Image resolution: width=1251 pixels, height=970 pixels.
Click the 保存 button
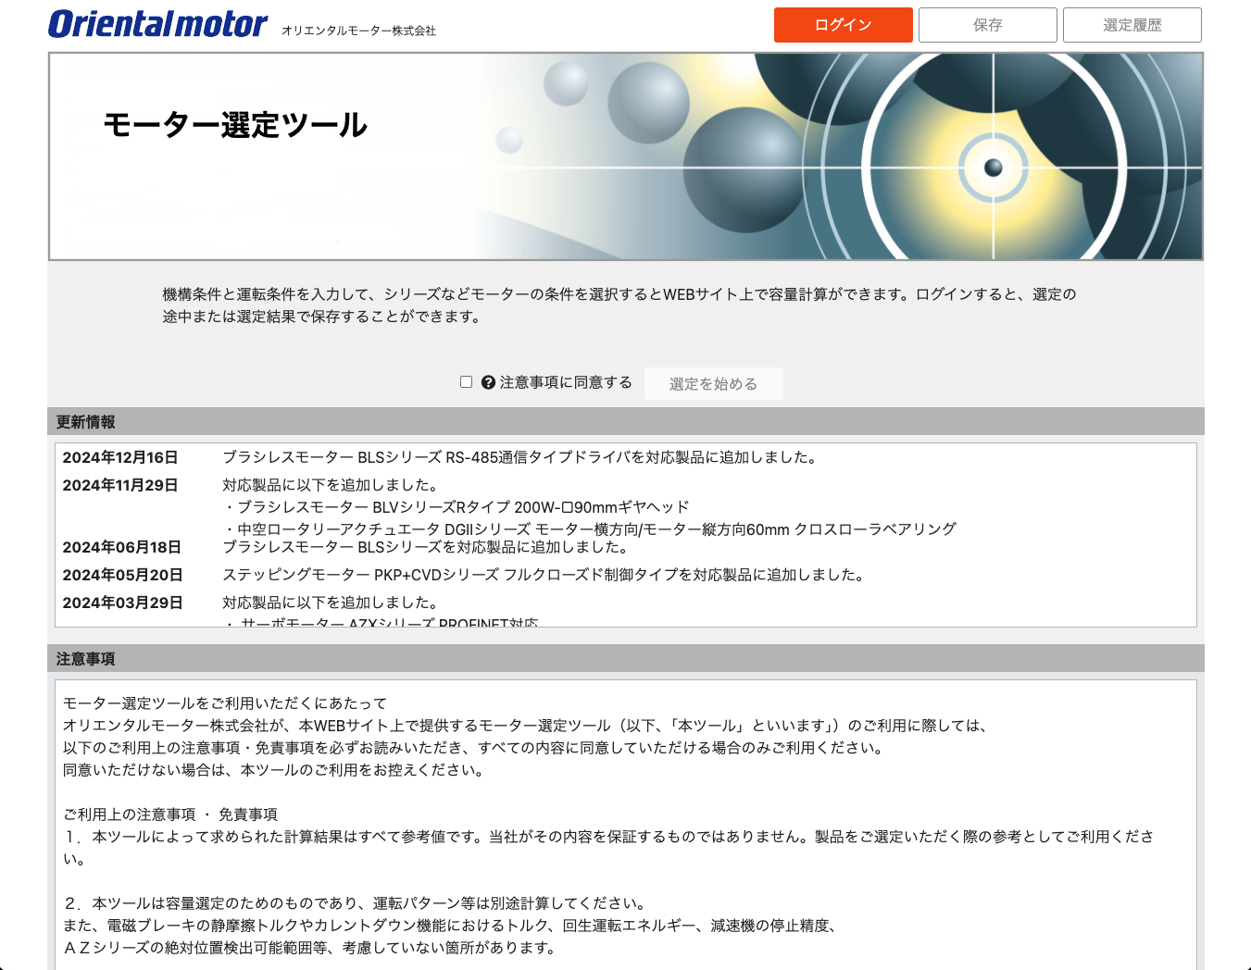[987, 25]
